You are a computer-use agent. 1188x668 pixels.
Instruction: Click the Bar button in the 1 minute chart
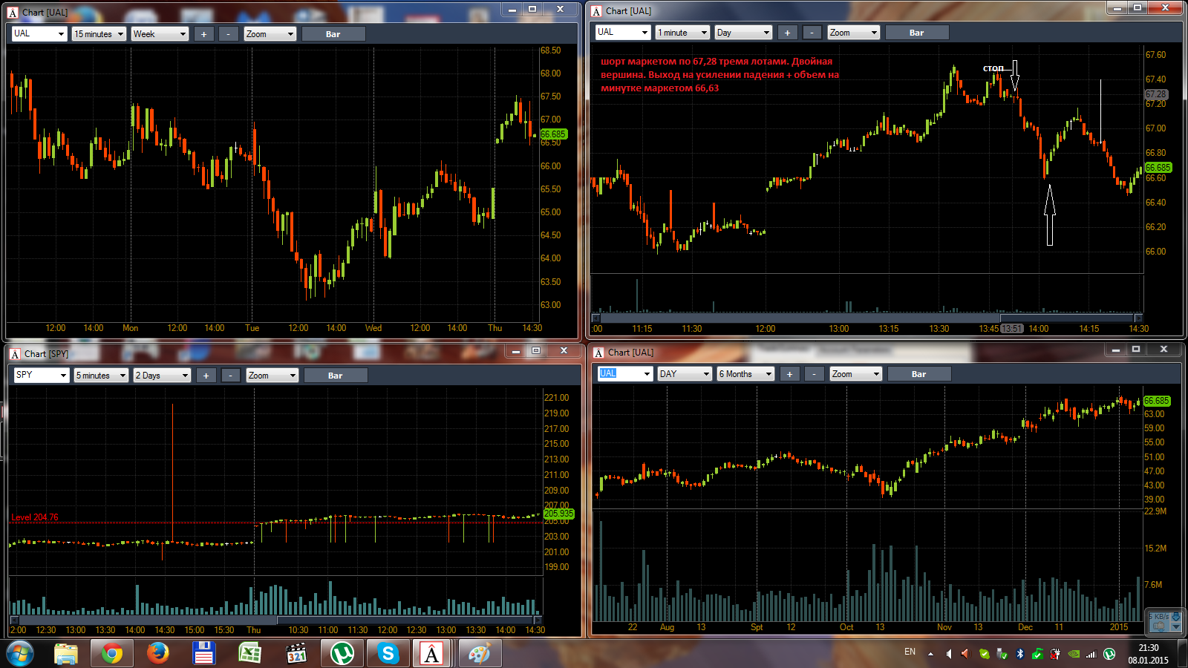point(917,33)
